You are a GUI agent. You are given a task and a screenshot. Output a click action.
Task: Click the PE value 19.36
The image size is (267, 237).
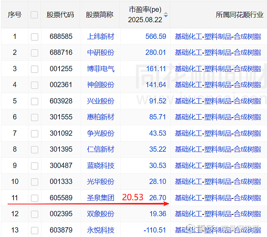pos(158,214)
